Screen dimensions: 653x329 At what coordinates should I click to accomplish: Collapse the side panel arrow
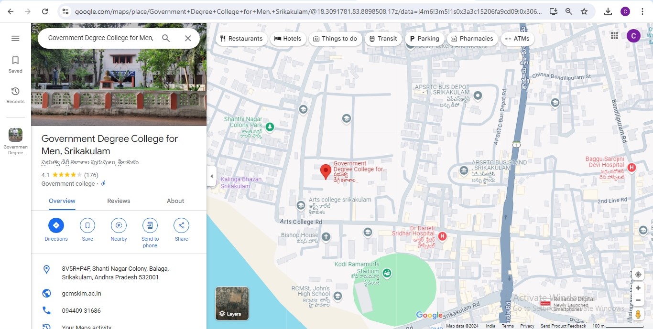click(211, 176)
